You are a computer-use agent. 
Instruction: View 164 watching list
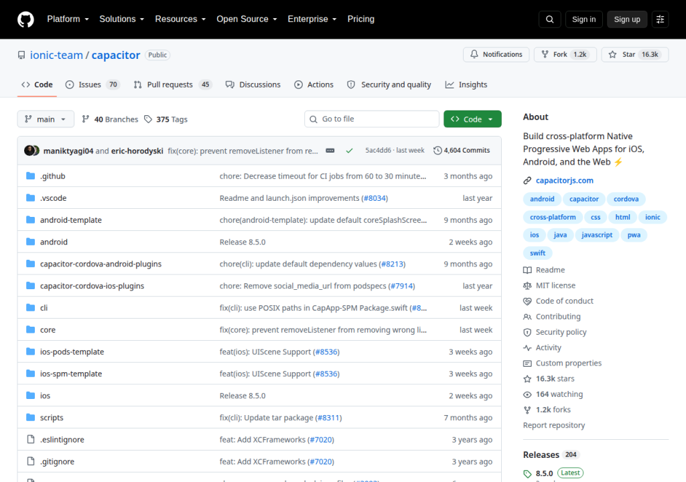pos(553,394)
